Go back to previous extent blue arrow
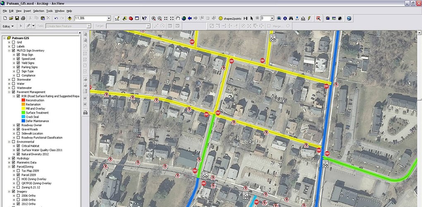422x207 pixels. [x=189, y=18]
